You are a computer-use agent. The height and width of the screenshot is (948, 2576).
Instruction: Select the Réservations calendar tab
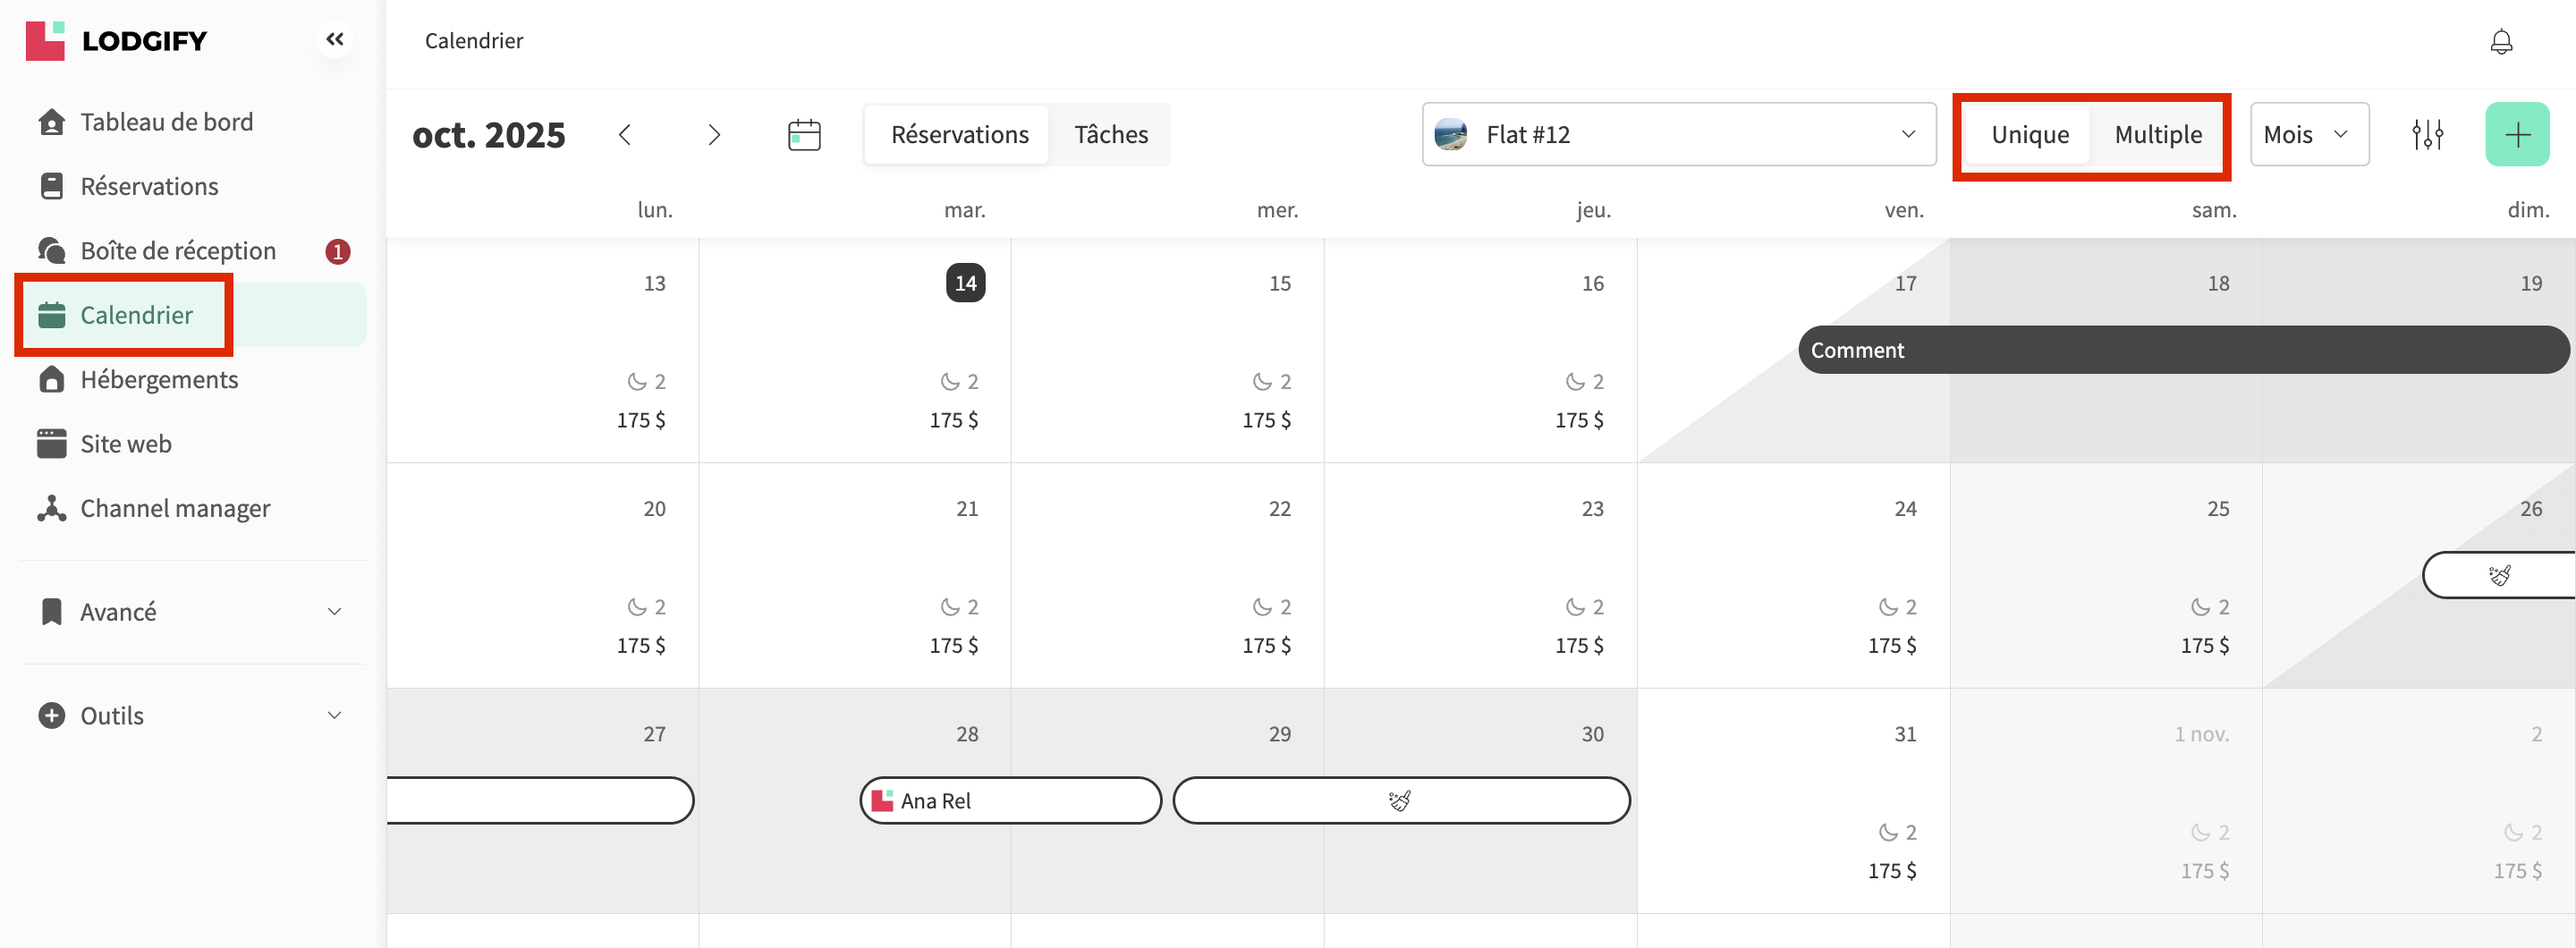pos(959,134)
